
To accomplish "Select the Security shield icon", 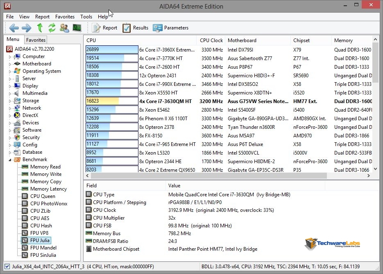I will click(x=17, y=137).
